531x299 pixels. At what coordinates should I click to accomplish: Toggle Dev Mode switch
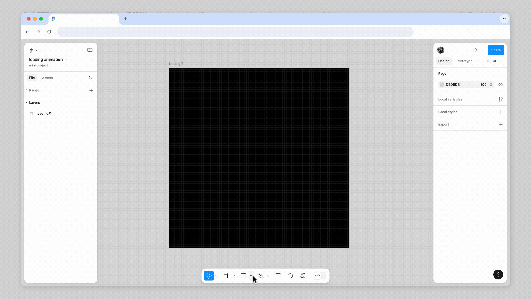point(320,276)
